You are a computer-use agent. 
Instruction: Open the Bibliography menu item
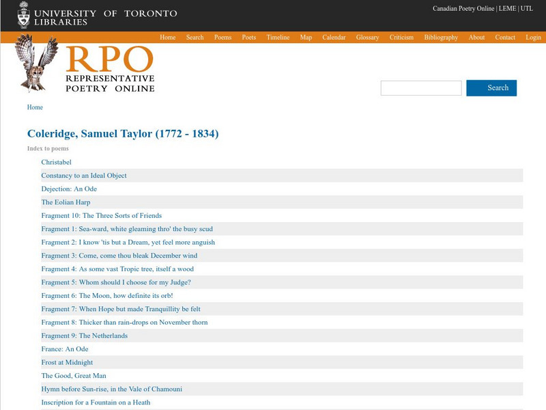(x=441, y=38)
